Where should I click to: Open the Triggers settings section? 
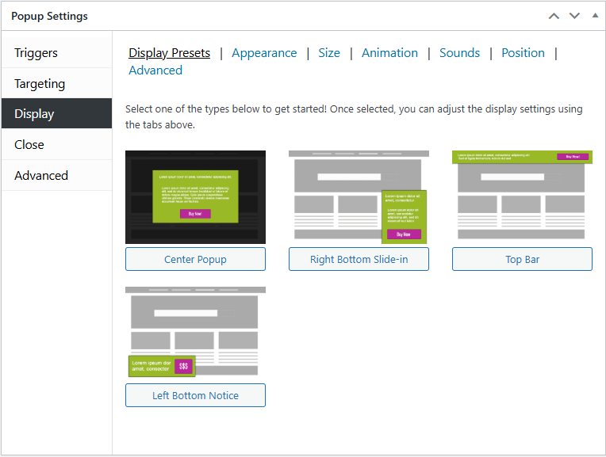point(36,53)
